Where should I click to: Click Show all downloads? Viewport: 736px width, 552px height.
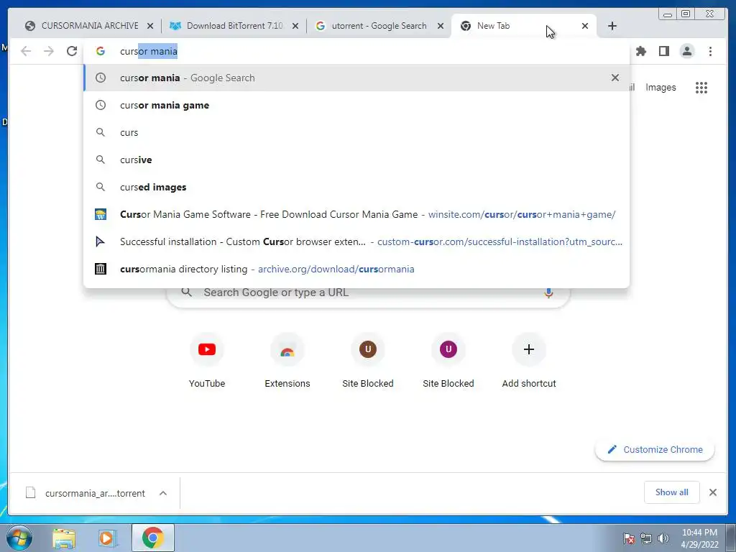pyautogui.click(x=672, y=492)
